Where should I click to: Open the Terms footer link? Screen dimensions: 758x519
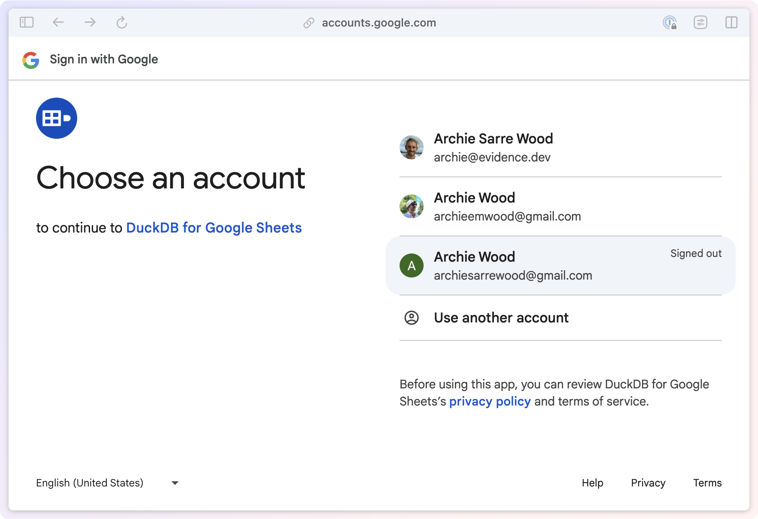point(707,483)
